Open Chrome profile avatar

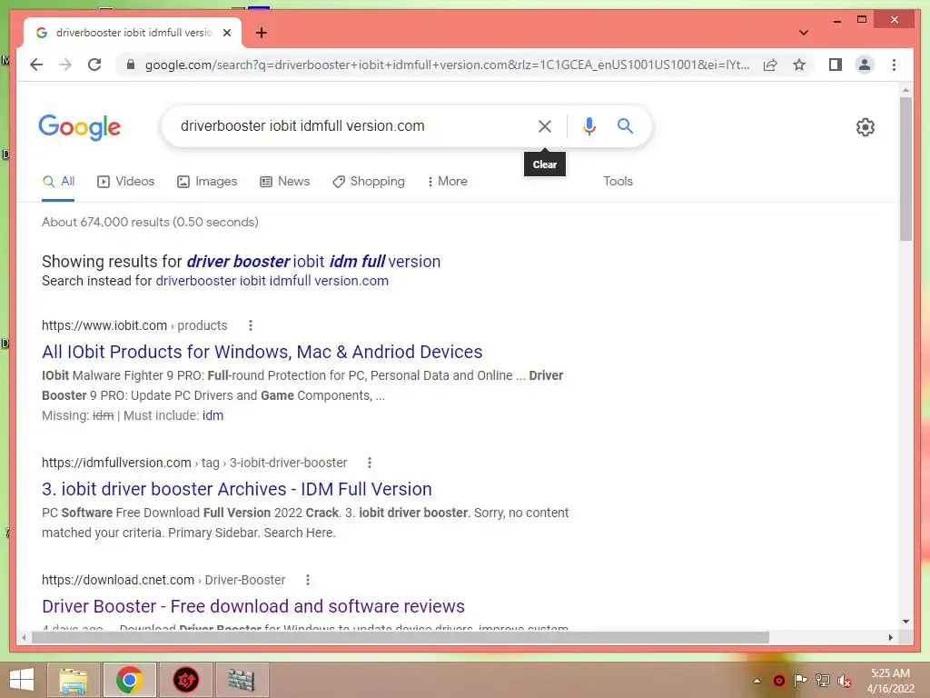(x=865, y=65)
